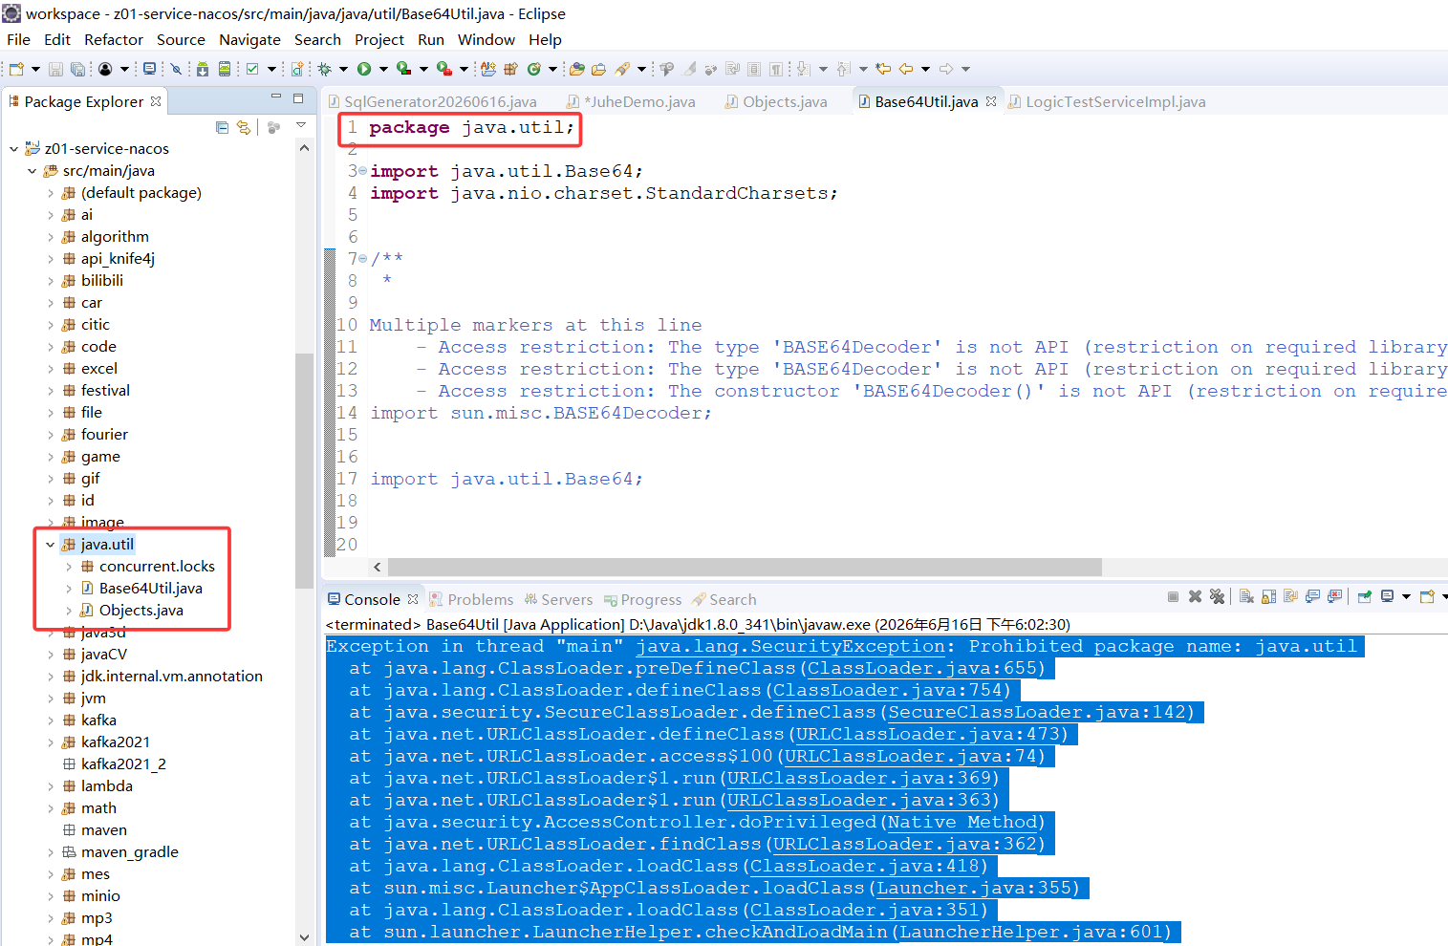The image size is (1448, 946).
Task: Click the Next Annotation icon
Action: (803, 69)
